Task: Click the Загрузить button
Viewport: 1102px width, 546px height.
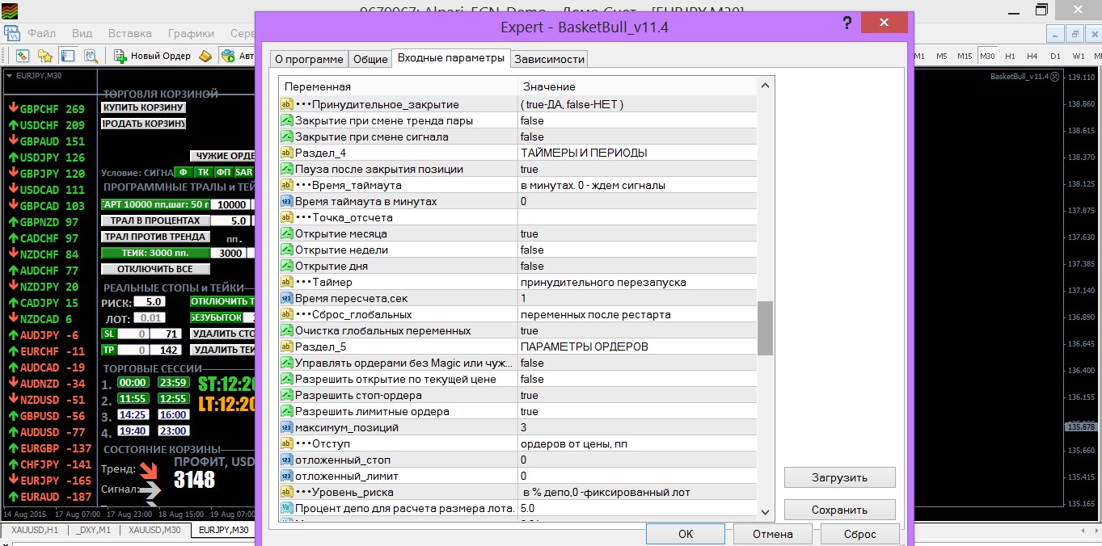Action: pyautogui.click(x=839, y=477)
